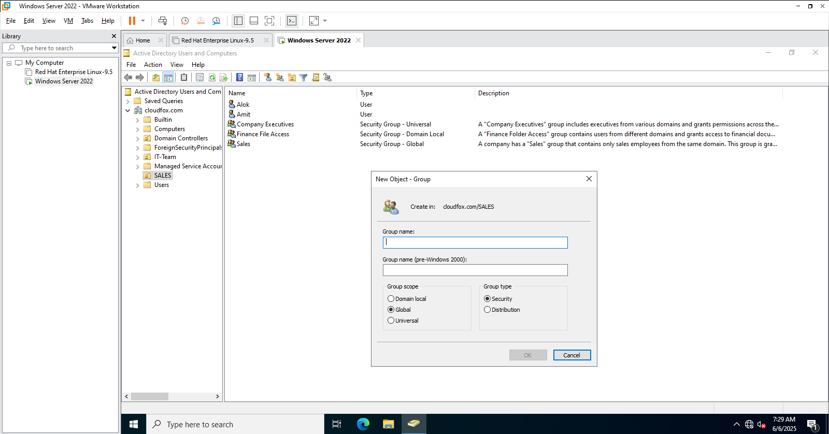Screen dimensions: 829x434
Task: Click the Filter funnel icon in toolbar
Action: point(304,78)
